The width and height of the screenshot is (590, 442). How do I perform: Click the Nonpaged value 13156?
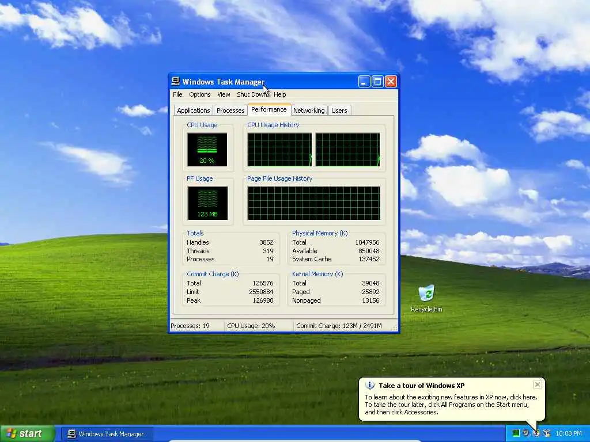[370, 300]
